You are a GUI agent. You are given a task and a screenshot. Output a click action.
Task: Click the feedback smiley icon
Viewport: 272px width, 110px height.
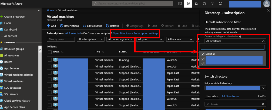[x=220, y=4]
